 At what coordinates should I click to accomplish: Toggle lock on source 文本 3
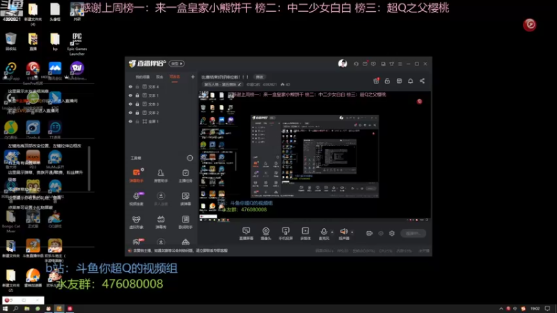pyautogui.click(x=137, y=104)
